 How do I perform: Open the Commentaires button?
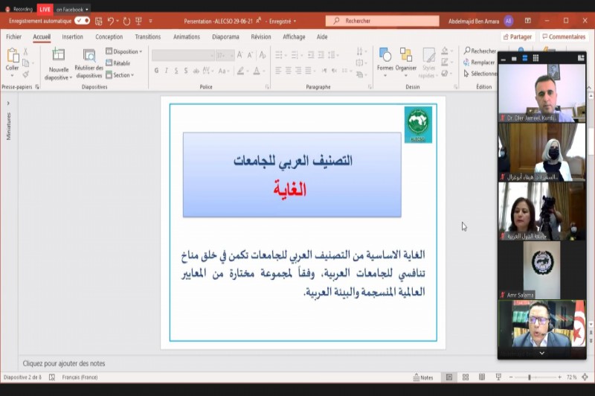click(x=564, y=36)
